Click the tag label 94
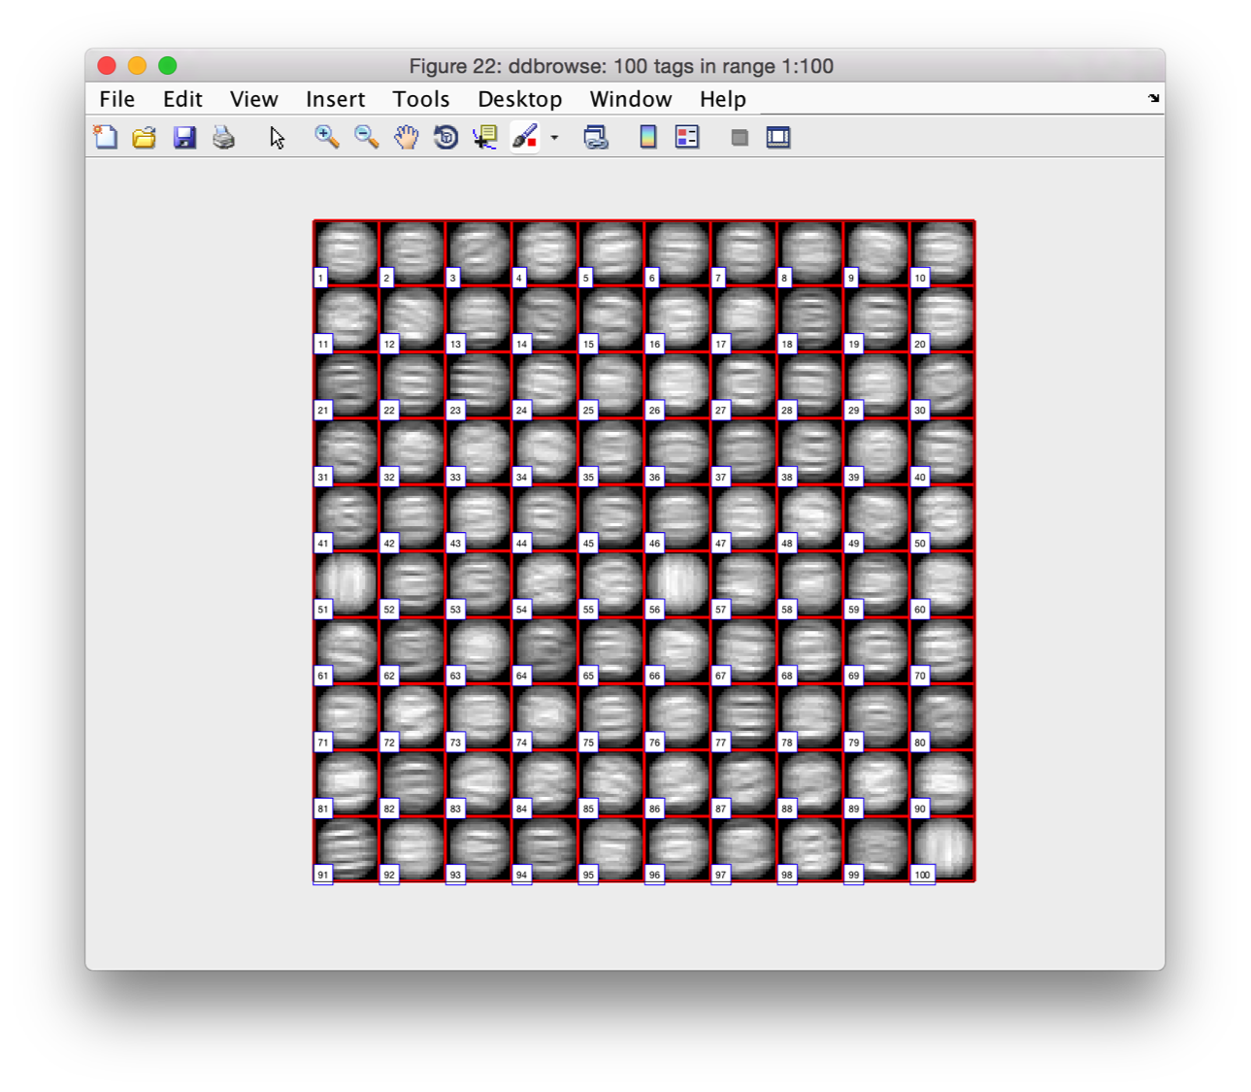This screenshot has height=1092, width=1251. pos(522,875)
